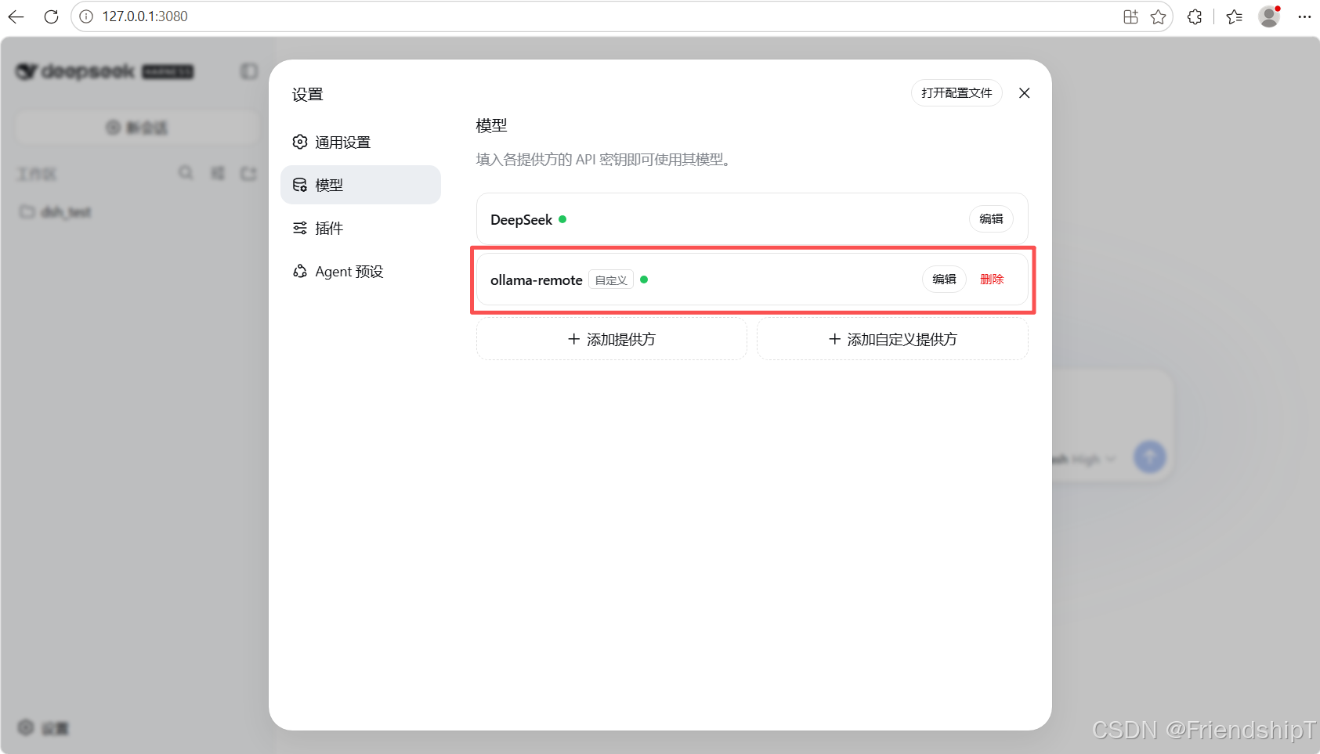Click 添加自定义提供方 button
The image size is (1320, 754).
(x=892, y=339)
